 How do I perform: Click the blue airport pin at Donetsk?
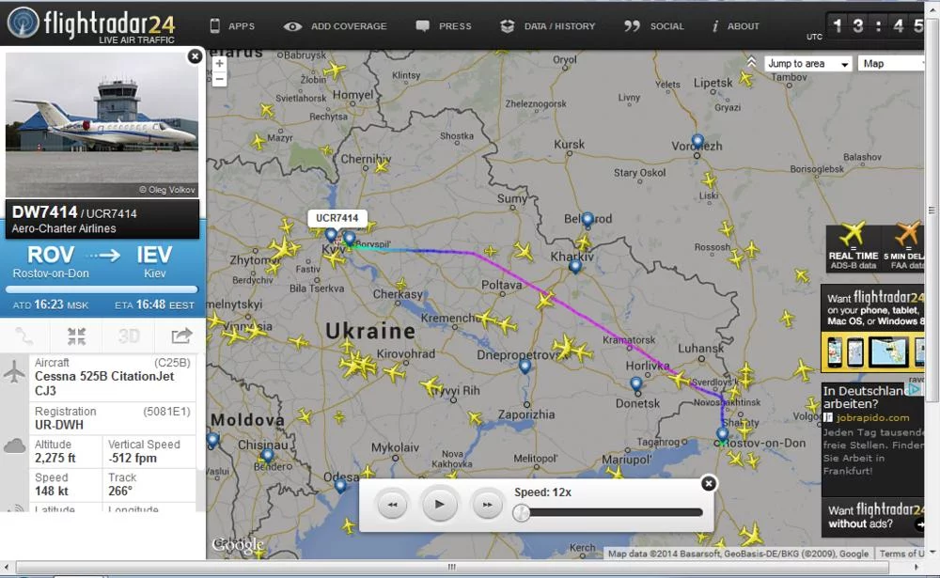(x=636, y=383)
